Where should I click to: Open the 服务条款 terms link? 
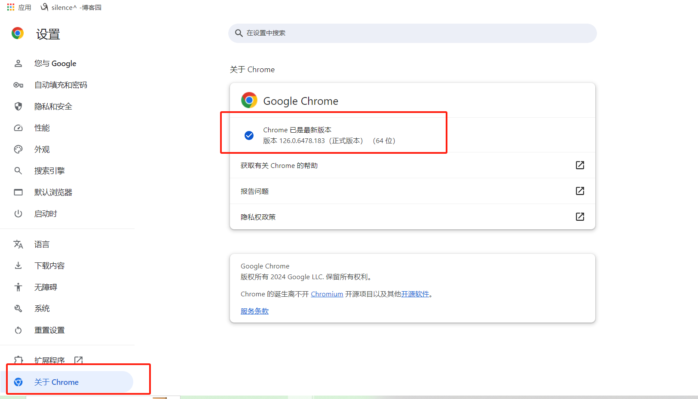[254, 311]
